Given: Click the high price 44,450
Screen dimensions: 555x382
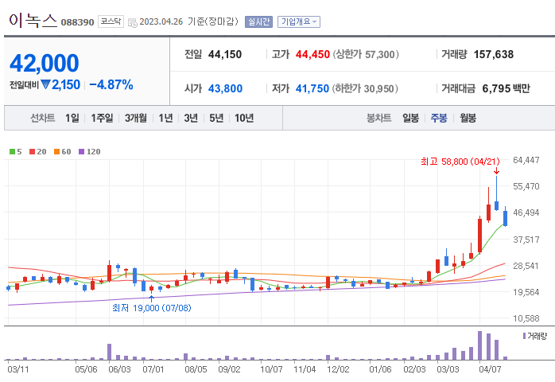Looking at the screenshot, I should click(312, 55).
